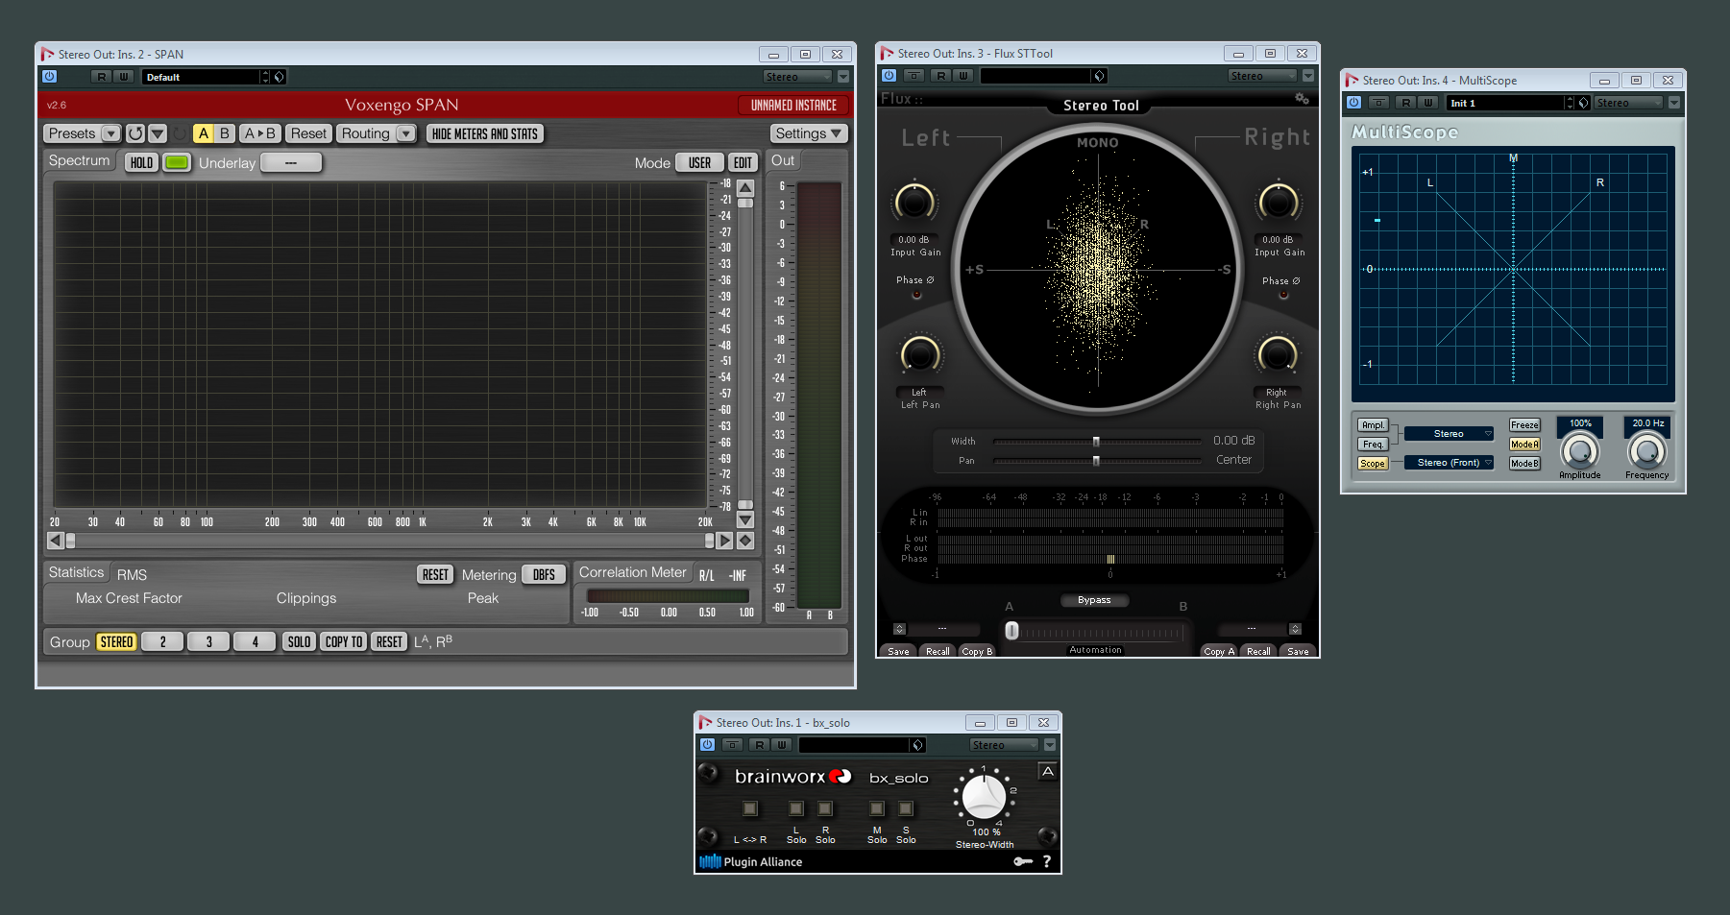Click write automation W in bx_solo header

[782, 745]
